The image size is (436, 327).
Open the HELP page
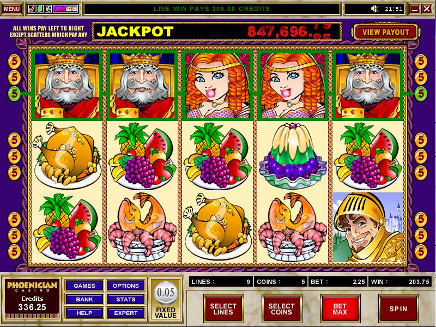tap(84, 313)
